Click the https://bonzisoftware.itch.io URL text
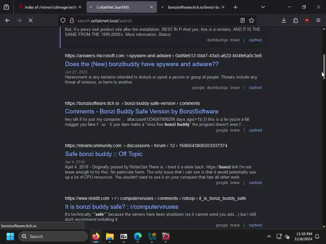326x244 pixels. coord(92,103)
